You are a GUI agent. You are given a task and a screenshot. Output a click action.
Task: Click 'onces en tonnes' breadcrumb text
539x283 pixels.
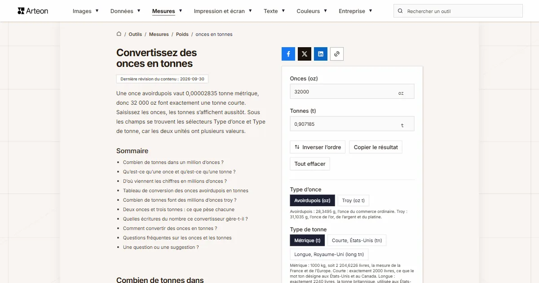click(x=214, y=34)
